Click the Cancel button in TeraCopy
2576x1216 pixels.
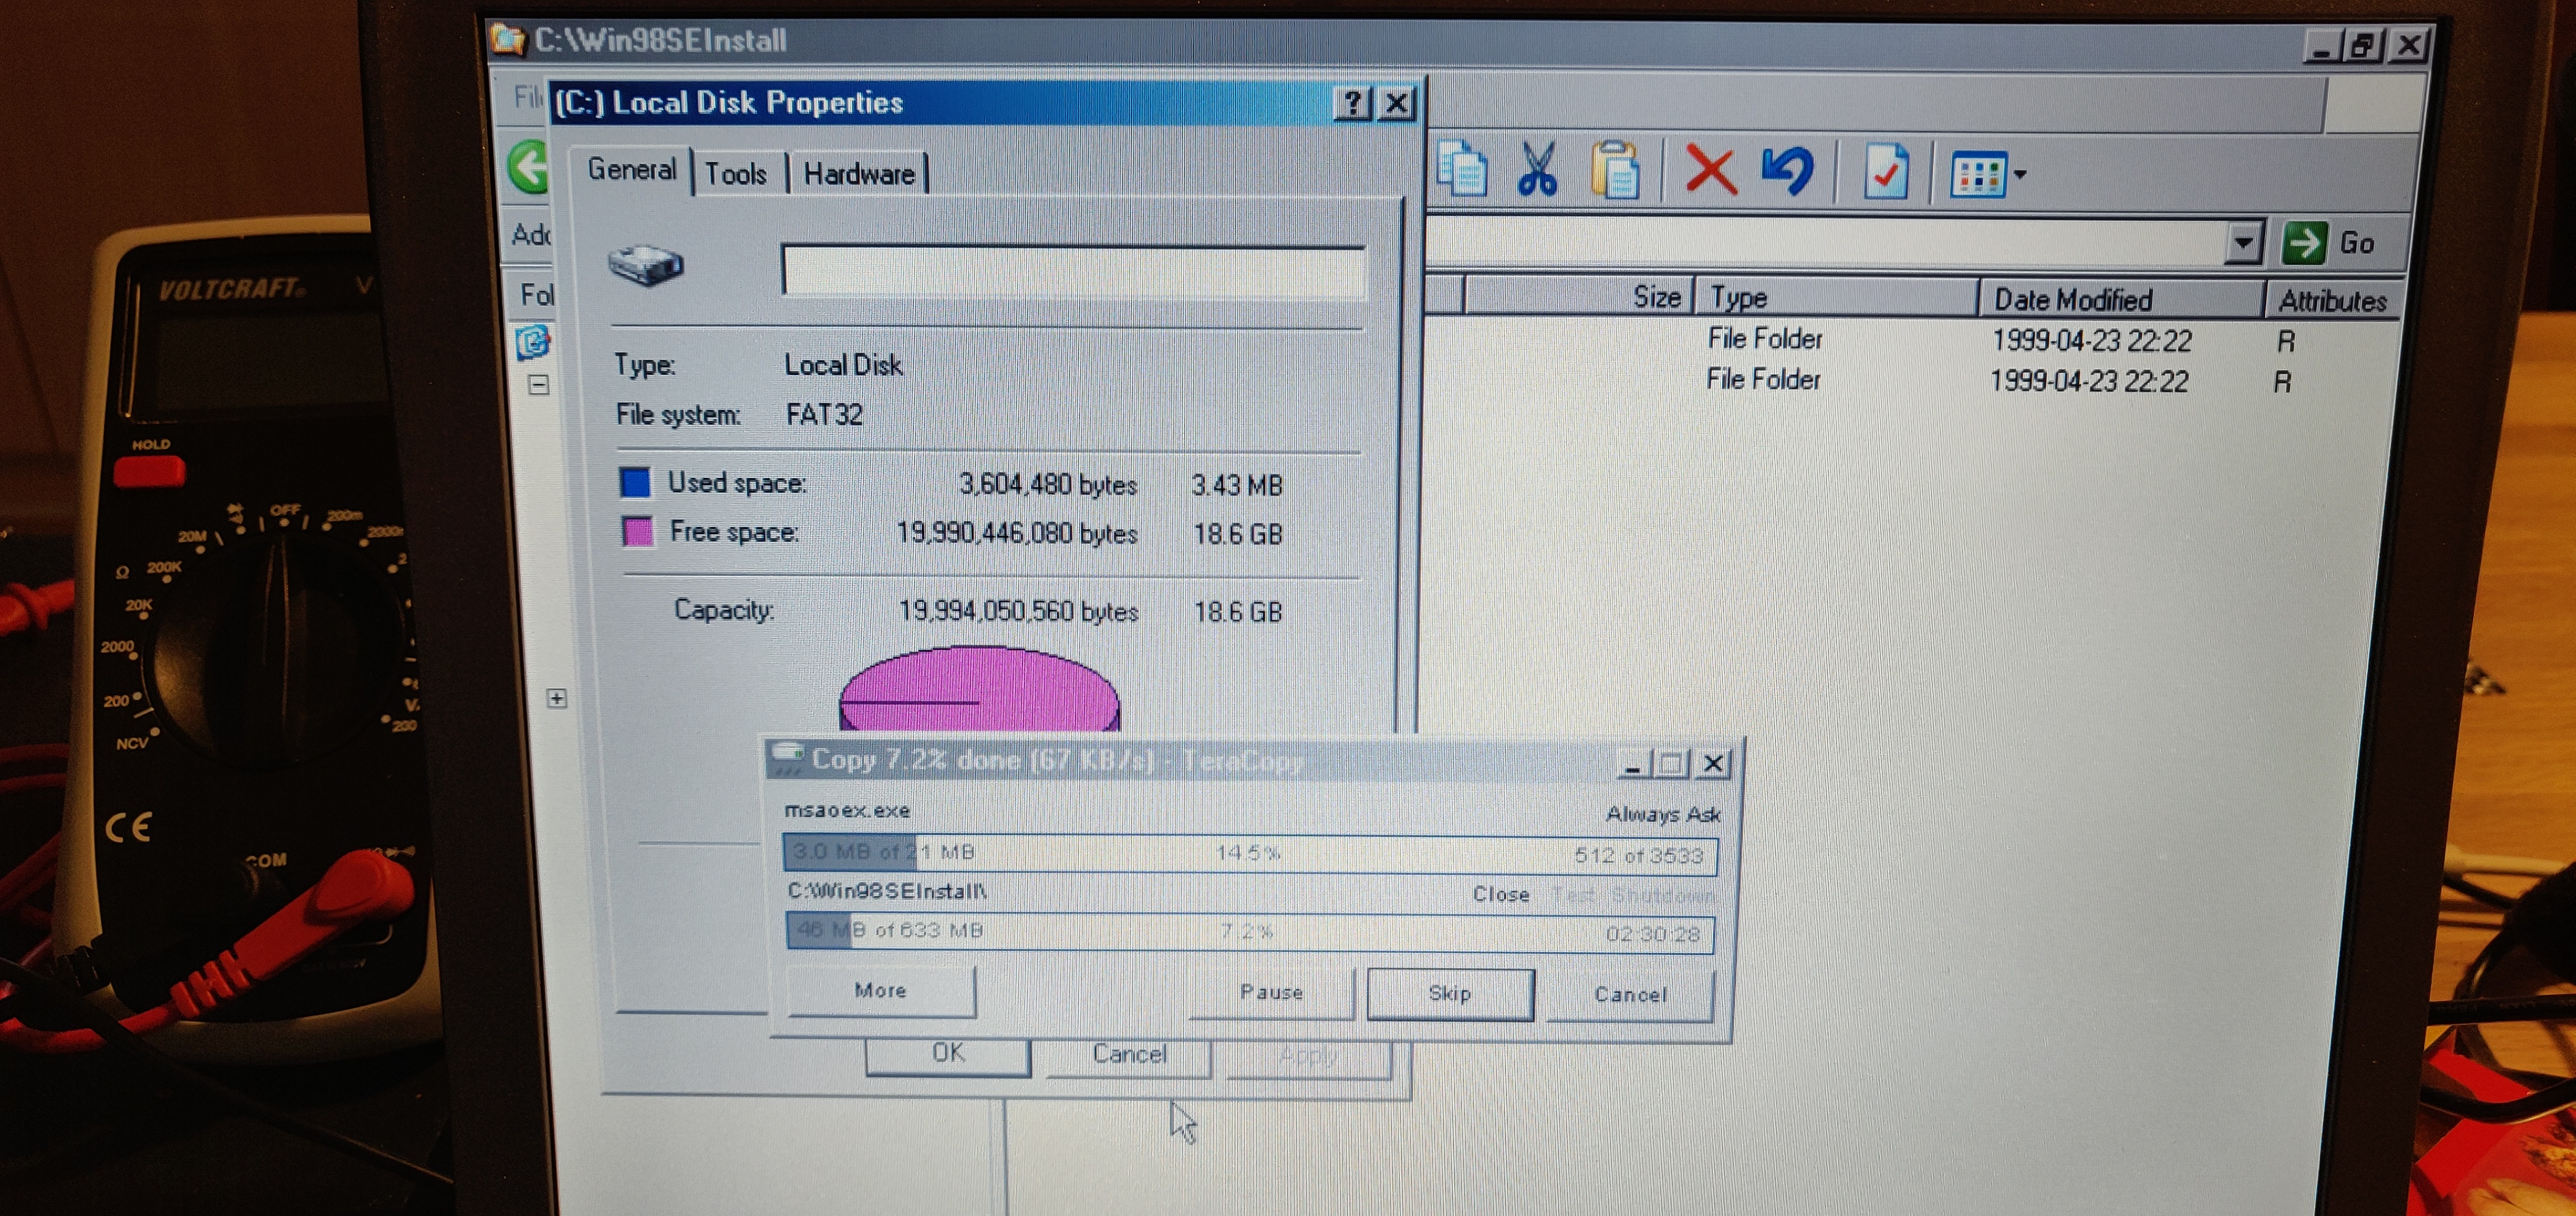pyautogui.click(x=1630, y=995)
